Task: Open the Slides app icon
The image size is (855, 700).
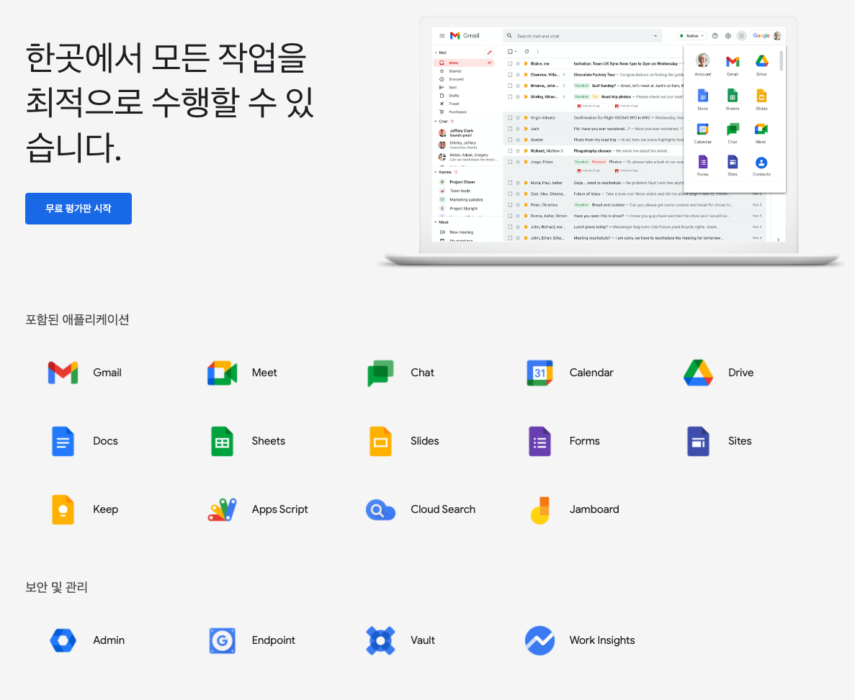Action: [380, 441]
